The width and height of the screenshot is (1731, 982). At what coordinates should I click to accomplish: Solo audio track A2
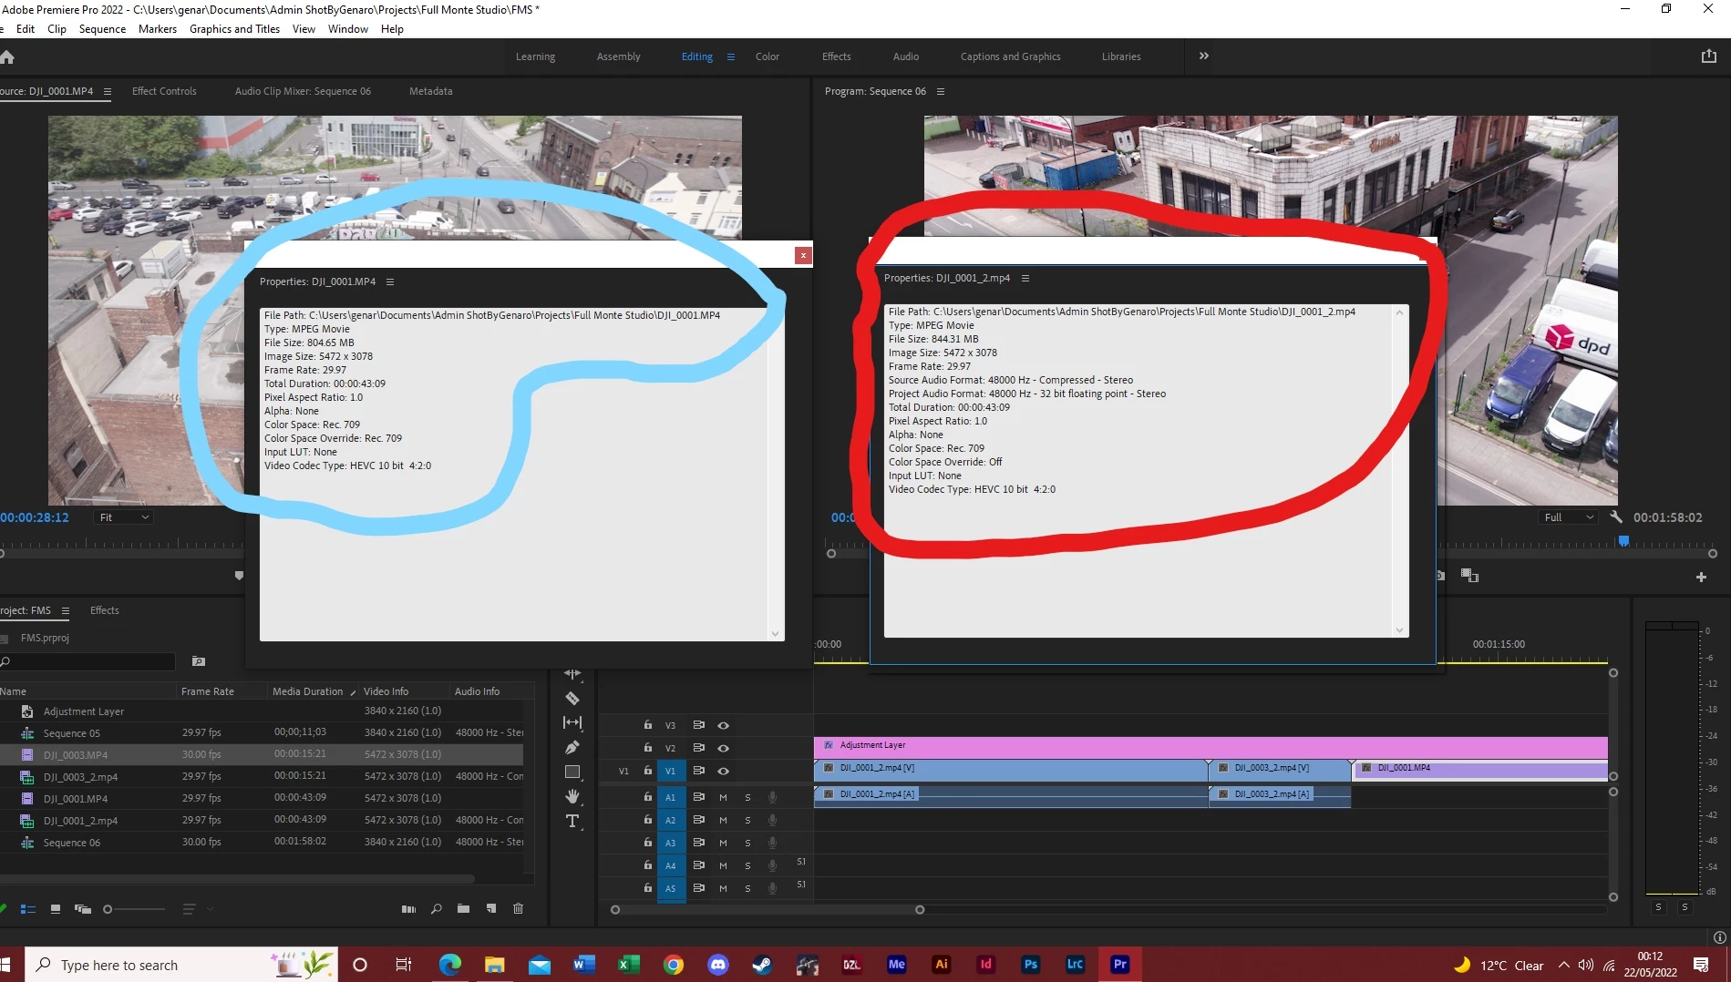tap(747, 820)
